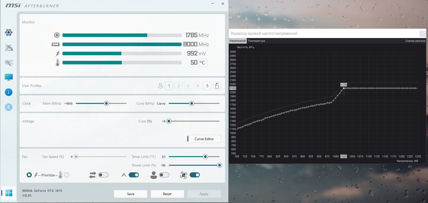This screenshot has width=428, height=203.
Task: Click the +1000 memory clock offset value
Action: coord(68,104)
